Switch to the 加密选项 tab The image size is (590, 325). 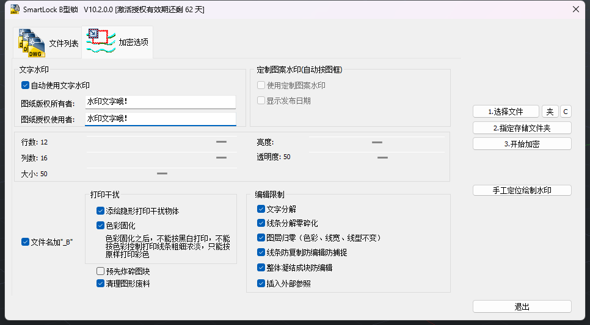click(117, 42)
